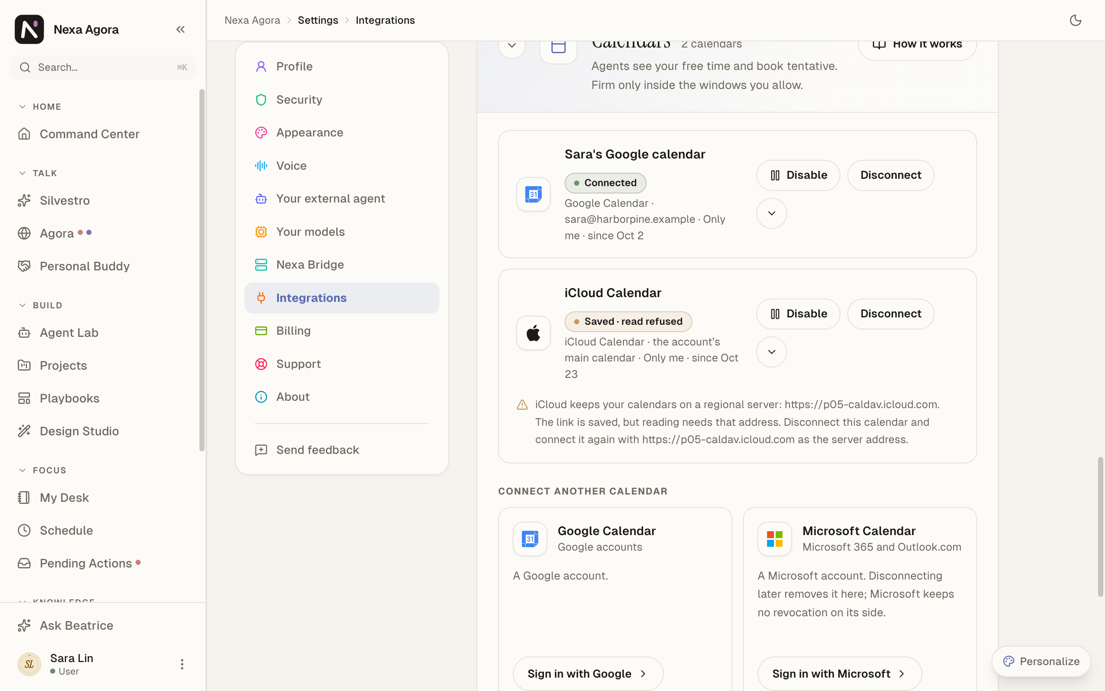Screen dimensions: 1105x691
Task: Open Projects folder icon
Action: coord(24,365)
